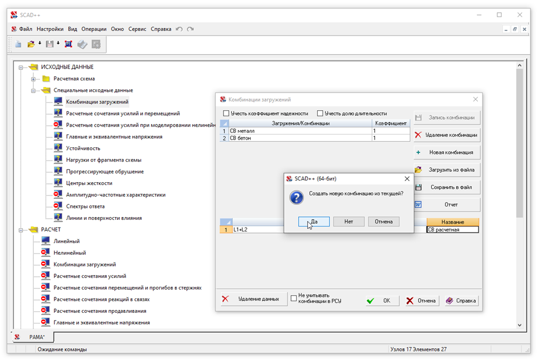Click the icon beside Нелинейный

coord(45,252)
